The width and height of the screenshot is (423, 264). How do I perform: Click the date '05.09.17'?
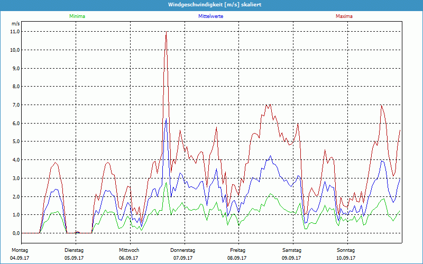point(74,258)
